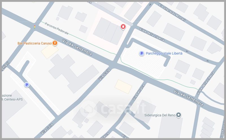Click the Via Cola label near the crossroads
The image size is (226, 140).
104,74
